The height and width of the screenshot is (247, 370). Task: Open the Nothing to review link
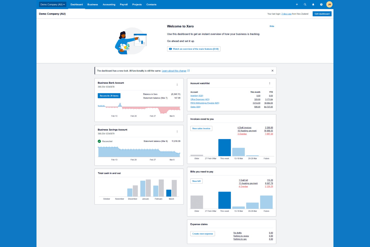pyautogui.click(x=241, y=236)
